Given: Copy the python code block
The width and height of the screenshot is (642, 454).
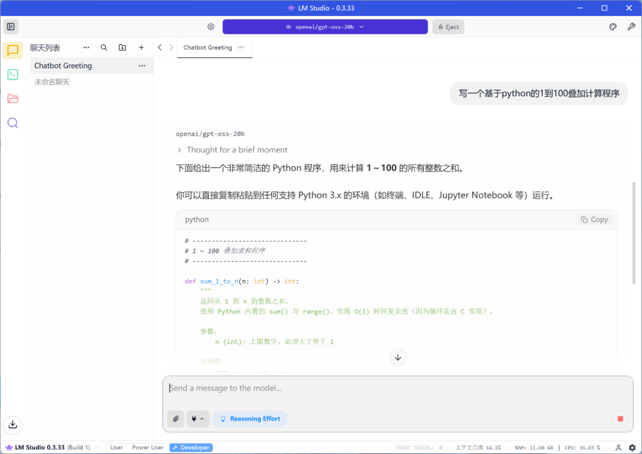Looking at the screenshot, I should [594, 220].
